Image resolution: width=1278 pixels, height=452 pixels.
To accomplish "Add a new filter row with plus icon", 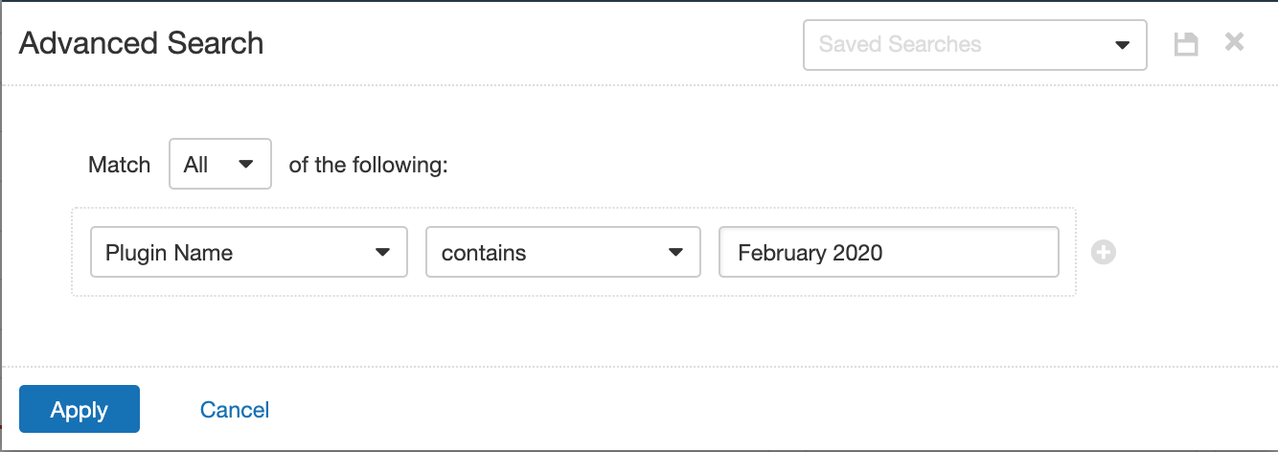I will point(1104,253).
